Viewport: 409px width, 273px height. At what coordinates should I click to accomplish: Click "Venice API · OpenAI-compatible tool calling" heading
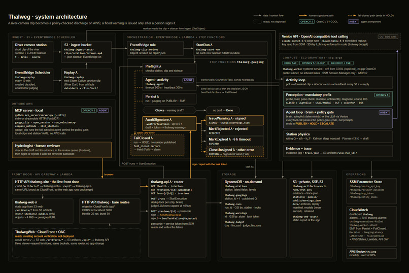click(315, 37)
